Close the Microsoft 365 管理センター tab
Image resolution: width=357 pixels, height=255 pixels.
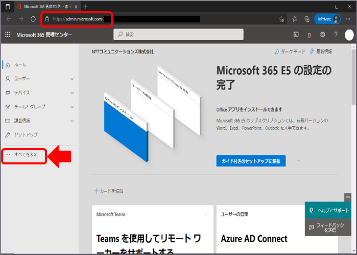(x=76, y=7)
